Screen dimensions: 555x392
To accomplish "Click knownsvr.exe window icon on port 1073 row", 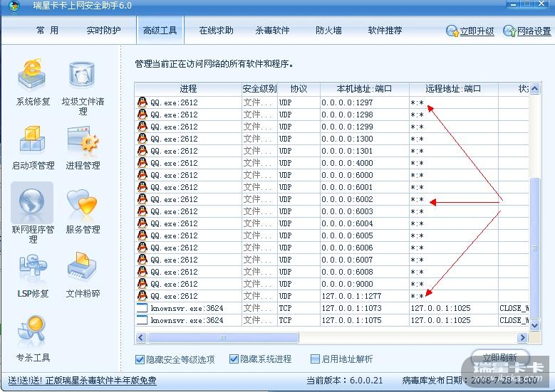I will (142, 307).
